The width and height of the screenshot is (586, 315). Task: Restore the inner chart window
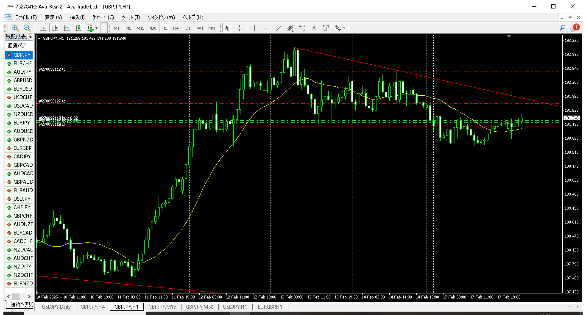(x=570, y=17)
